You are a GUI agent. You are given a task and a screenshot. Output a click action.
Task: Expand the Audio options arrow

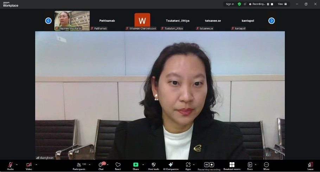click(17, 164)
